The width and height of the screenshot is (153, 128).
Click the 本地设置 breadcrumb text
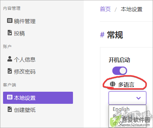131,9
